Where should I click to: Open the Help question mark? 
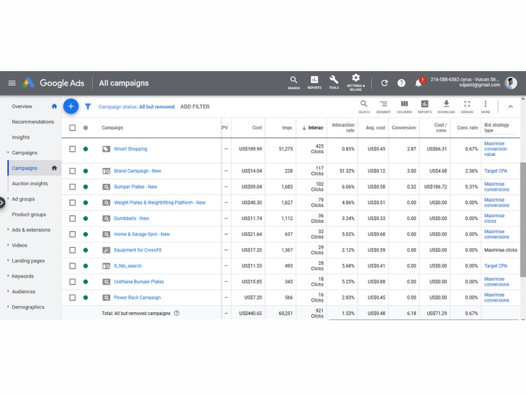[401, 83]
